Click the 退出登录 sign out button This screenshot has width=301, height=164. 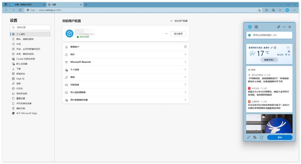(178, 34)
